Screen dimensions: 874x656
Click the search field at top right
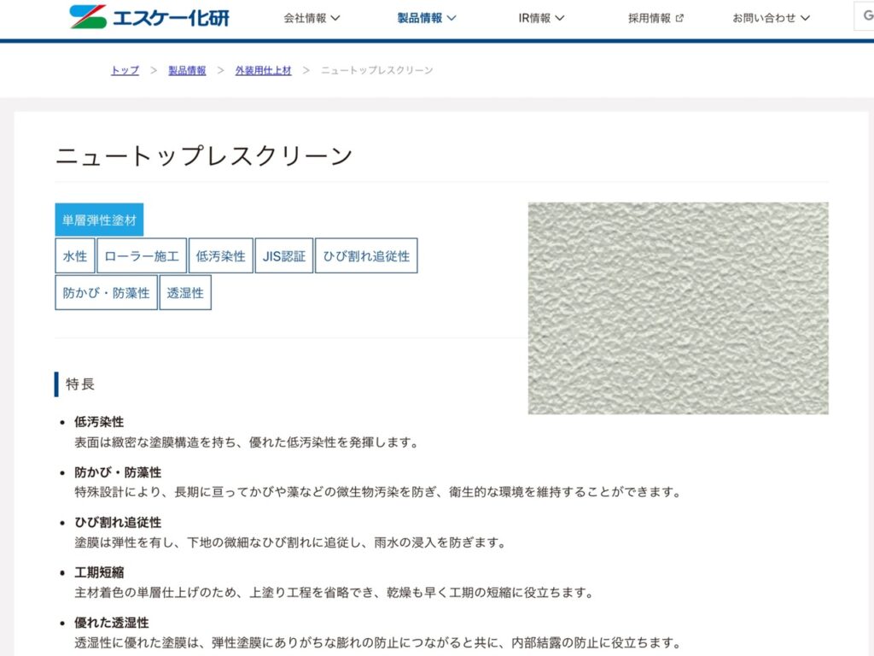[x=864, y=16]
